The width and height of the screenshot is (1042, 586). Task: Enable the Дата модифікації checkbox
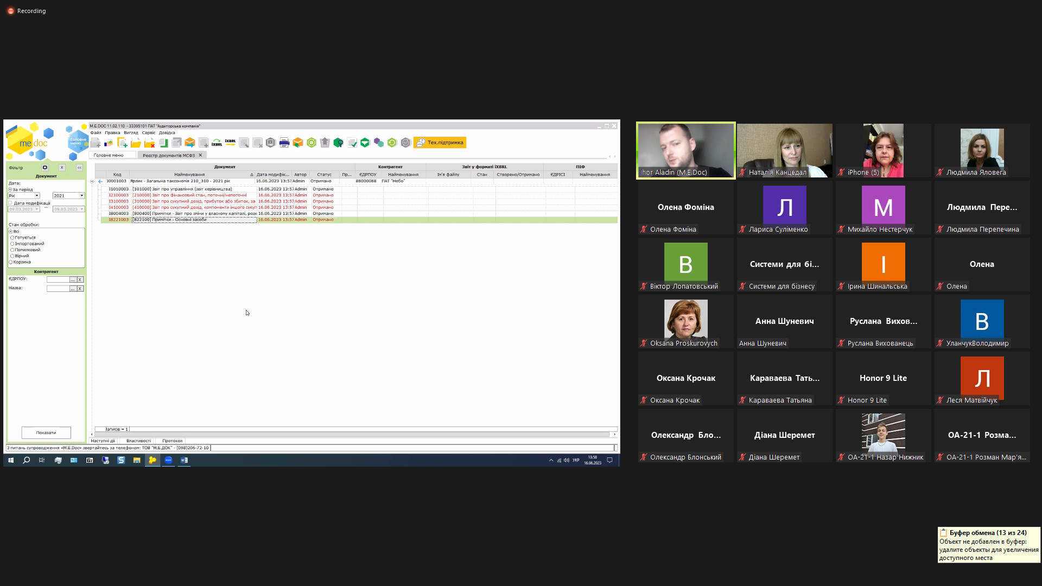(x=10, y=203)
